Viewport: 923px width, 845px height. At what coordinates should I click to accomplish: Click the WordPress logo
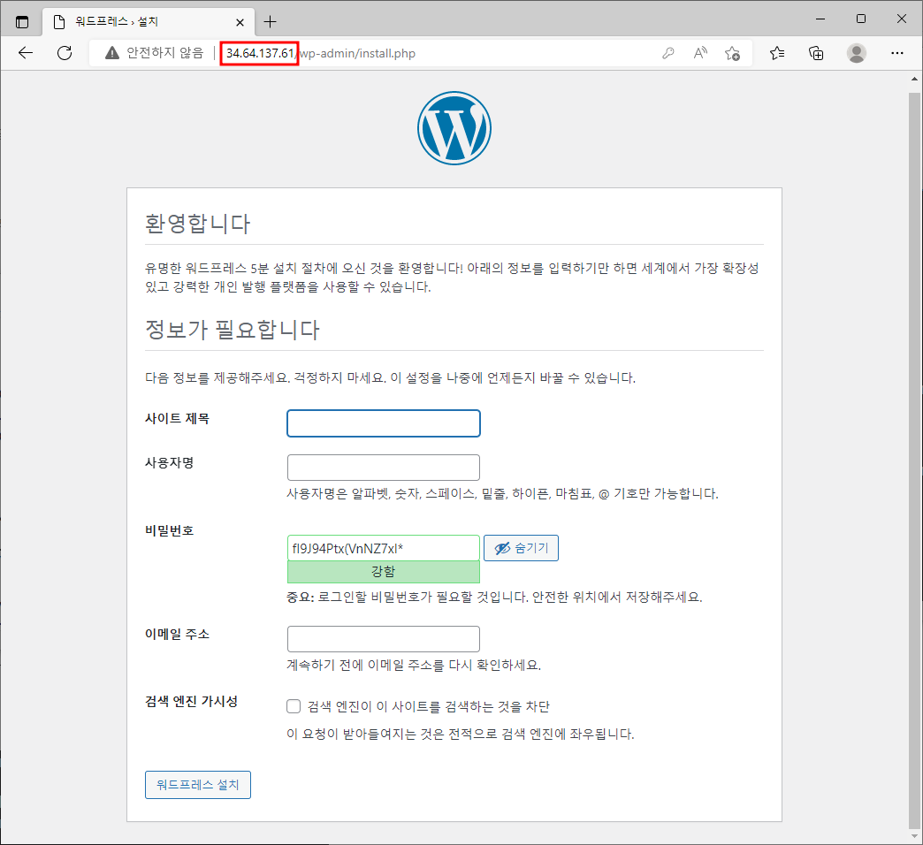click(x=454, y=127)
